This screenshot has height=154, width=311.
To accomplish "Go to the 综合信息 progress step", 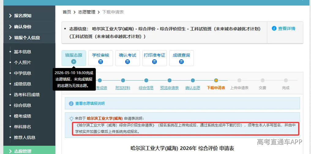I will point(146,88).
